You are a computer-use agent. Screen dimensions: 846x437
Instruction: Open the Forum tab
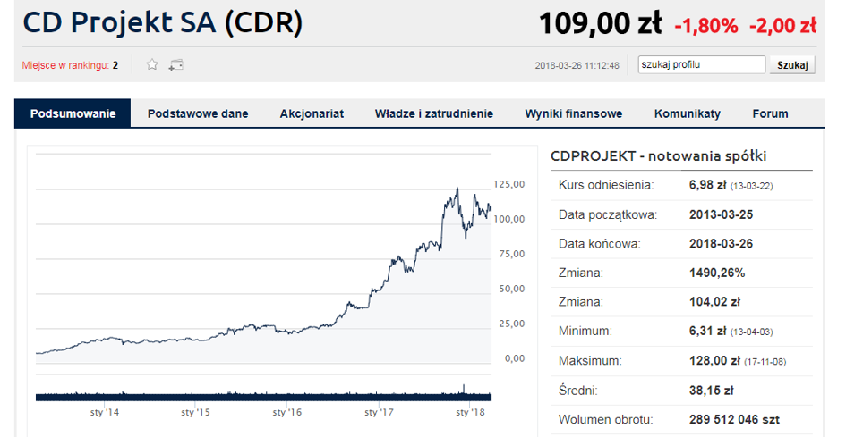coord(770,113)
